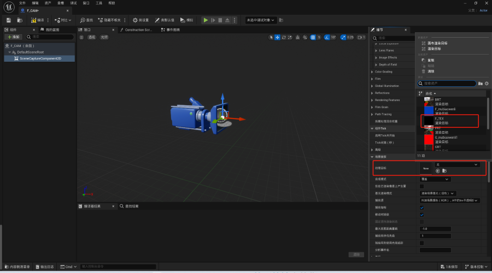Screen dimensions: 492x273
Task: Open 类设置 class settings
Action: pos(140,20)
